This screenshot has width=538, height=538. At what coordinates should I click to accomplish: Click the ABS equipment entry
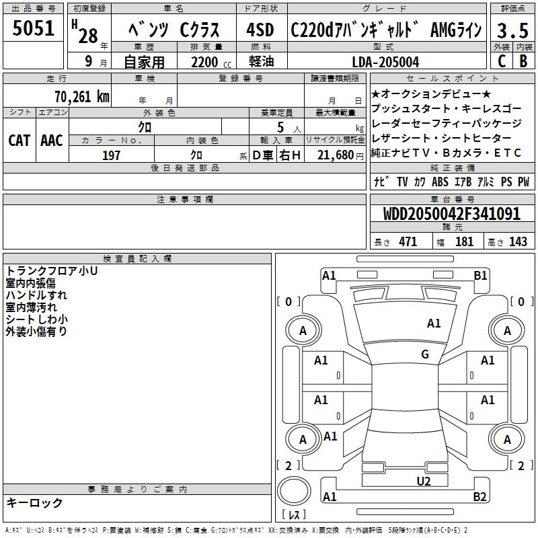coord(440,182)
